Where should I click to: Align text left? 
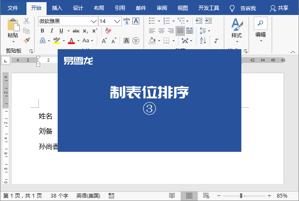pyautogui.click(x=152, y=31)
